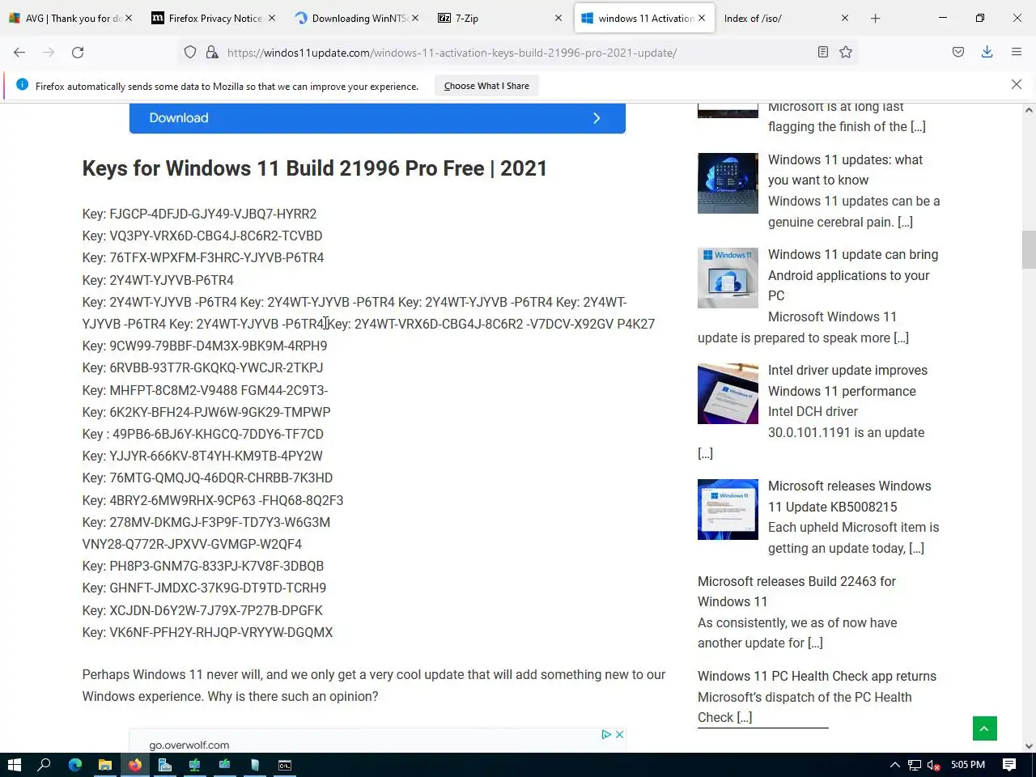
Task: Close the AVG Thank you tab
Action: 129,18
